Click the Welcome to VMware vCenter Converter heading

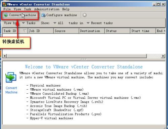(84, 67)
